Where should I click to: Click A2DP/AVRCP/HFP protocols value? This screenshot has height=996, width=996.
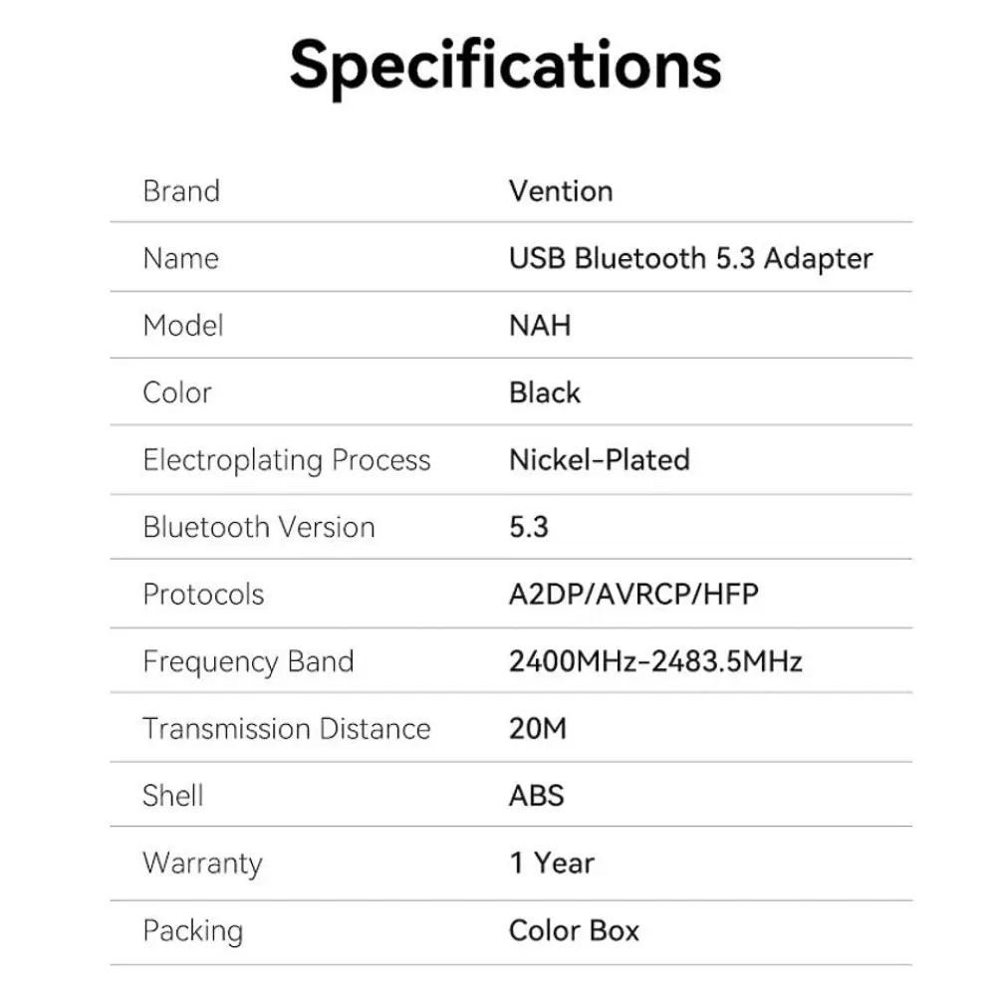(633, 595)
